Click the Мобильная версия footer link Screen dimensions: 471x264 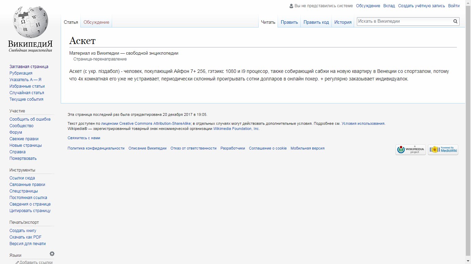(x=307, y=148)
